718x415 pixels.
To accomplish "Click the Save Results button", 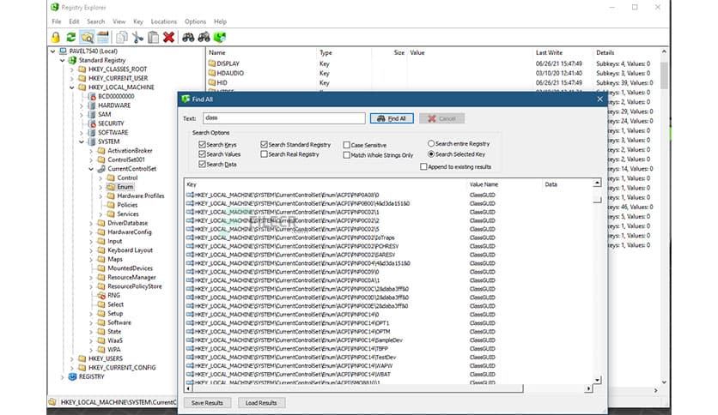I will tap(208, 403).
